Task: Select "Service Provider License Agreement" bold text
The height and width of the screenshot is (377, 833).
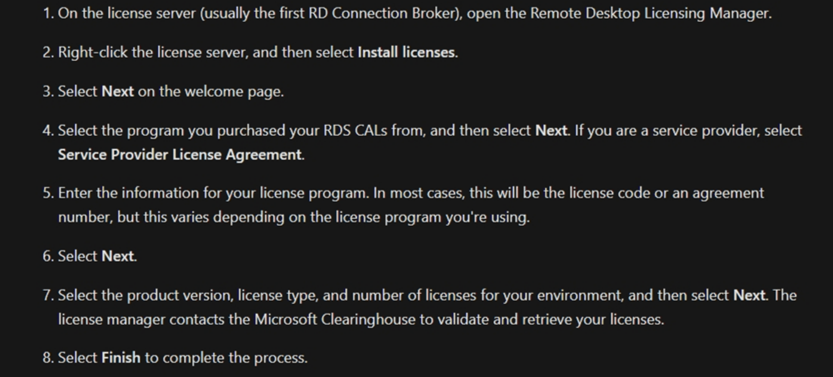Action: point(180,155)
